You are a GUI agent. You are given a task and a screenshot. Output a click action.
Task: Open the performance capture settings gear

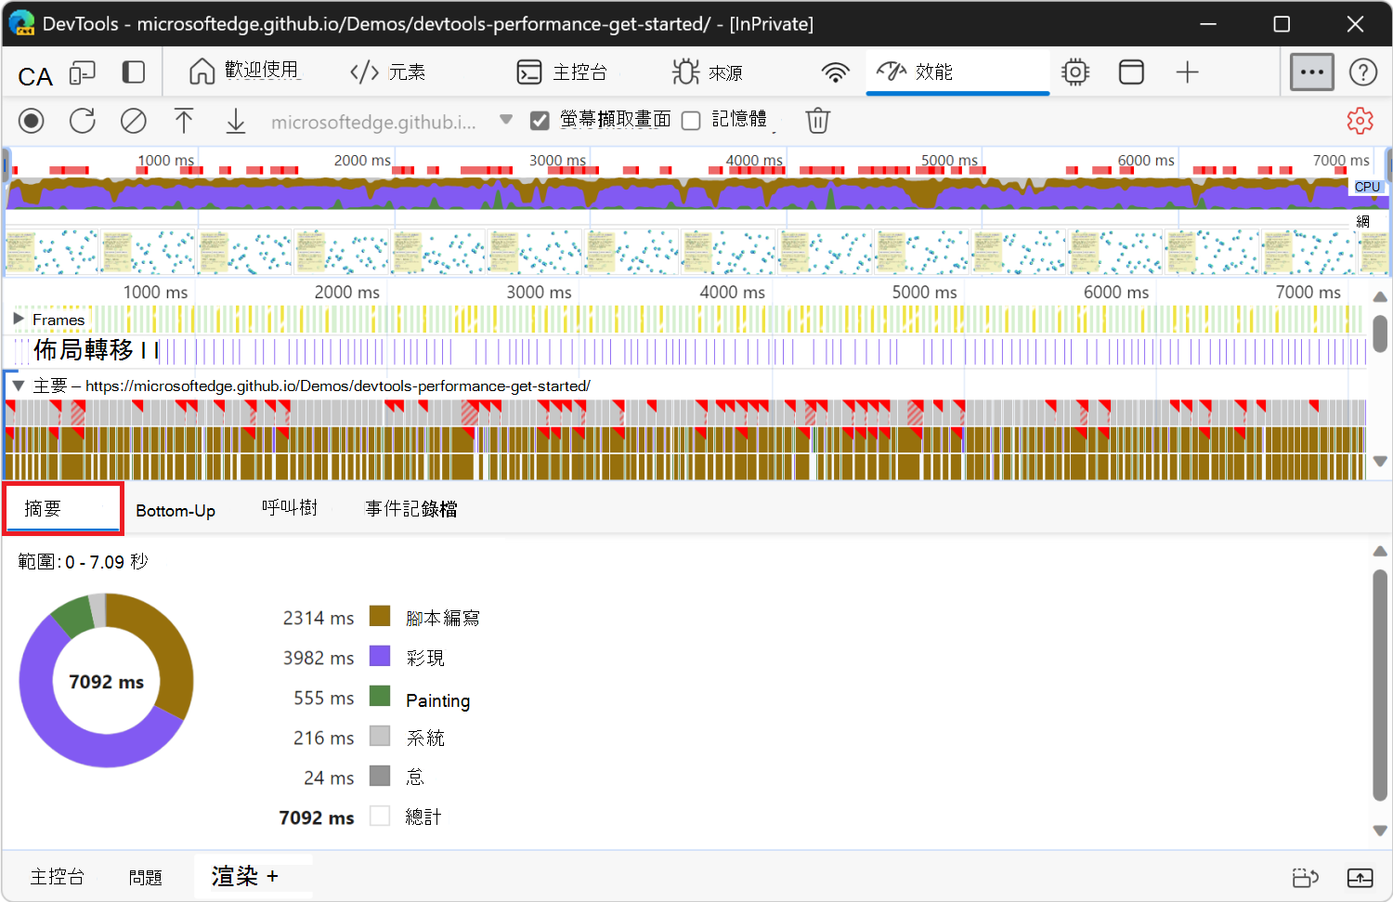click(x=1360, y=120)
